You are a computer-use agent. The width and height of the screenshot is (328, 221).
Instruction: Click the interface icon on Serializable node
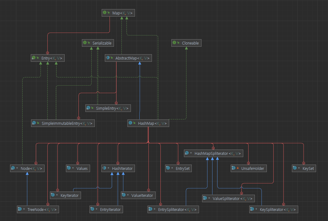[85, 43]
